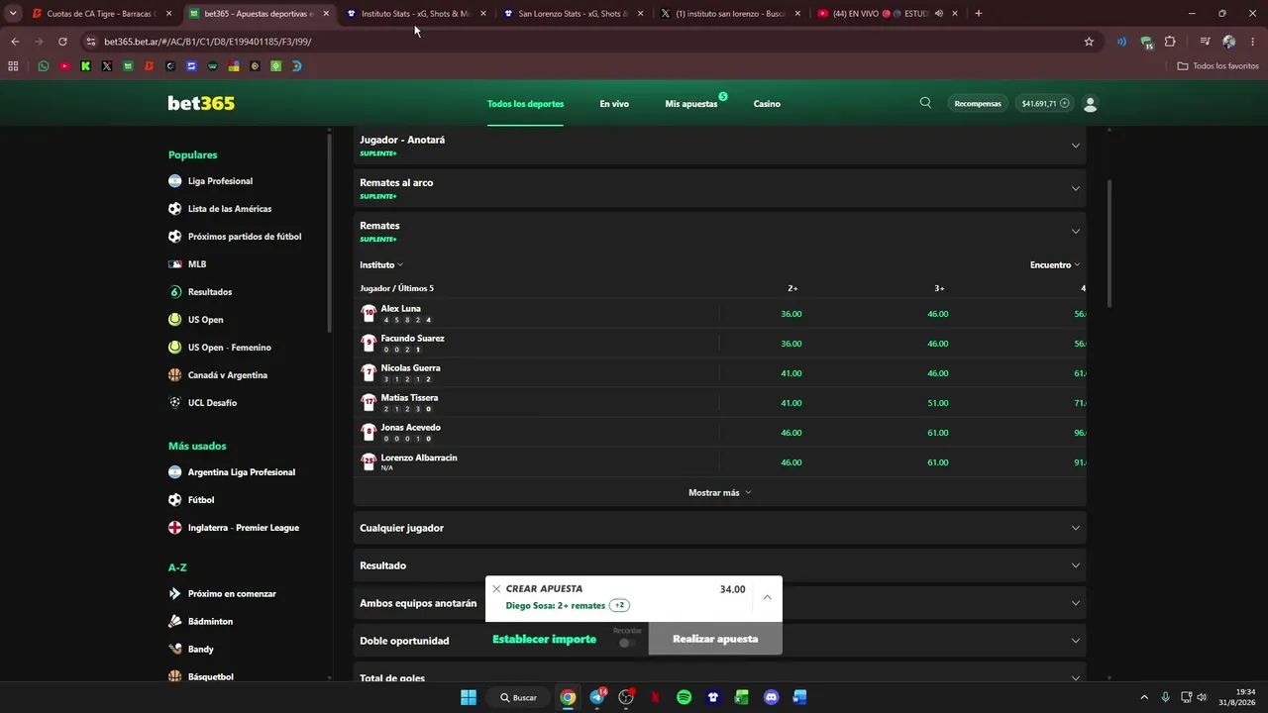Click the Chrome profile avatar
The height and width of the screenshot is (713, 1268).
(x=1229, y=42)
